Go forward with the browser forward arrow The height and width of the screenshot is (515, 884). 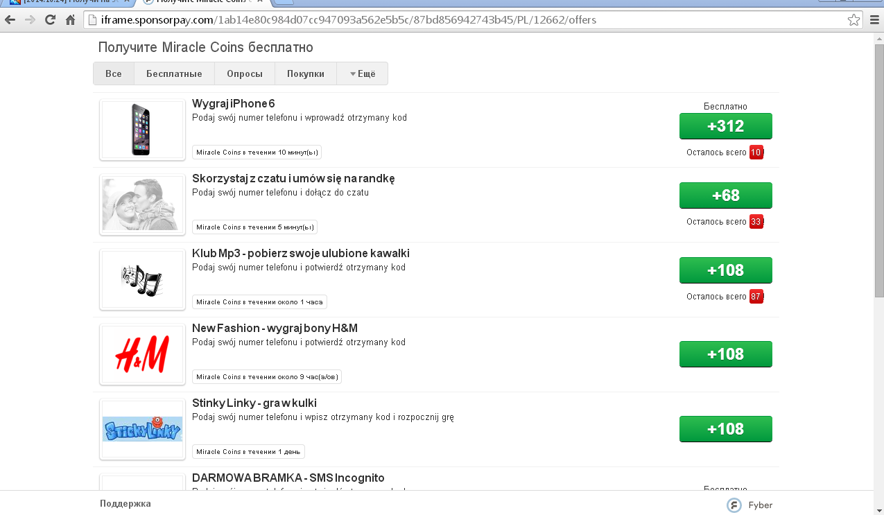click(30, 20)
